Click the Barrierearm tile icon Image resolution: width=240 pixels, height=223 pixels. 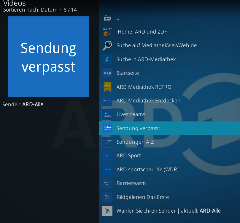pos(107,183)
